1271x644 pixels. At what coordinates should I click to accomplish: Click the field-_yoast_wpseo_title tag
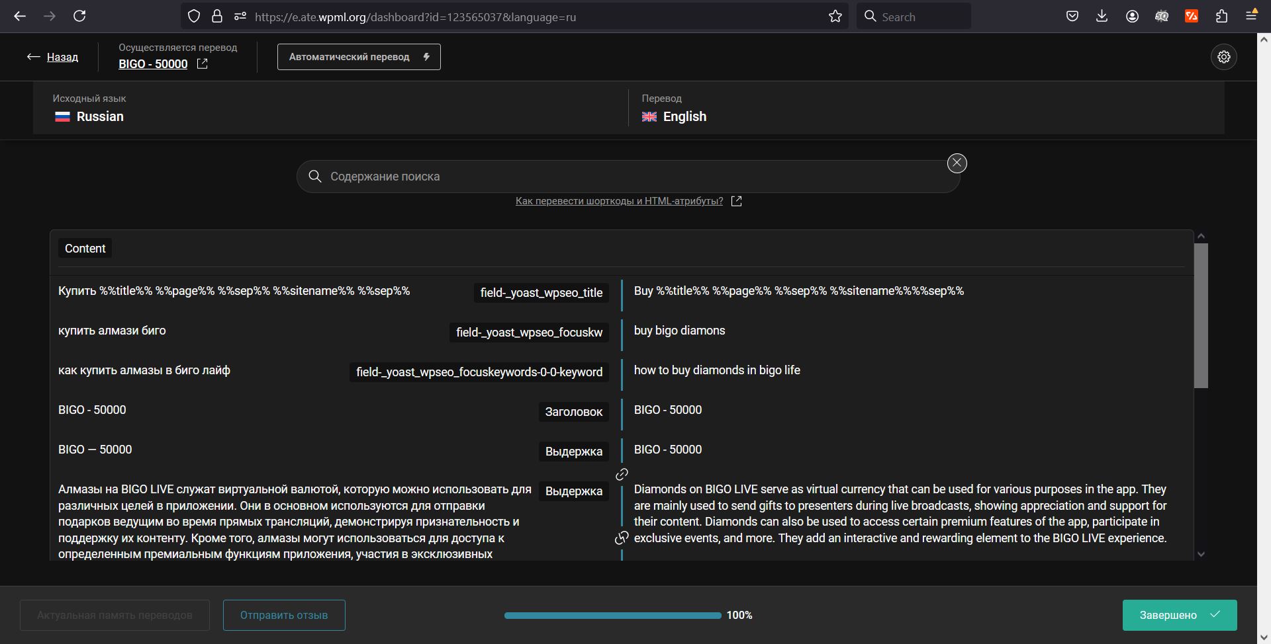coord(541,293)
